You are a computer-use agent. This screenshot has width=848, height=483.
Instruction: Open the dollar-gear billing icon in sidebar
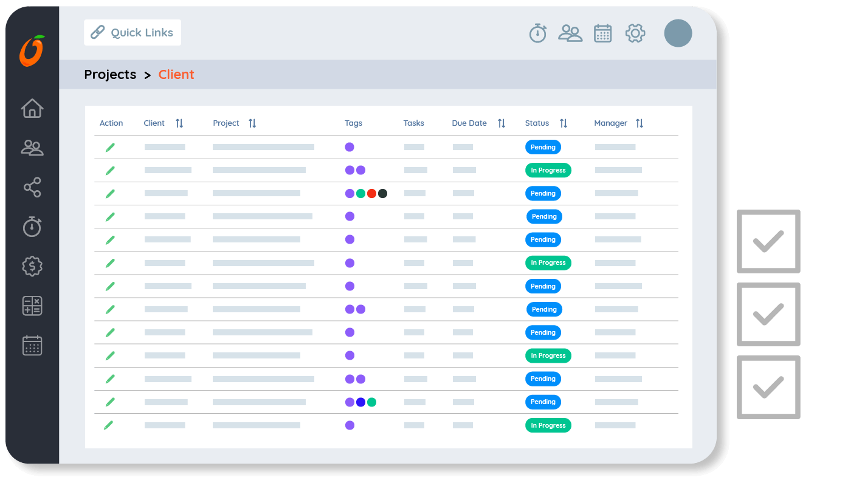tap(32, 266)
